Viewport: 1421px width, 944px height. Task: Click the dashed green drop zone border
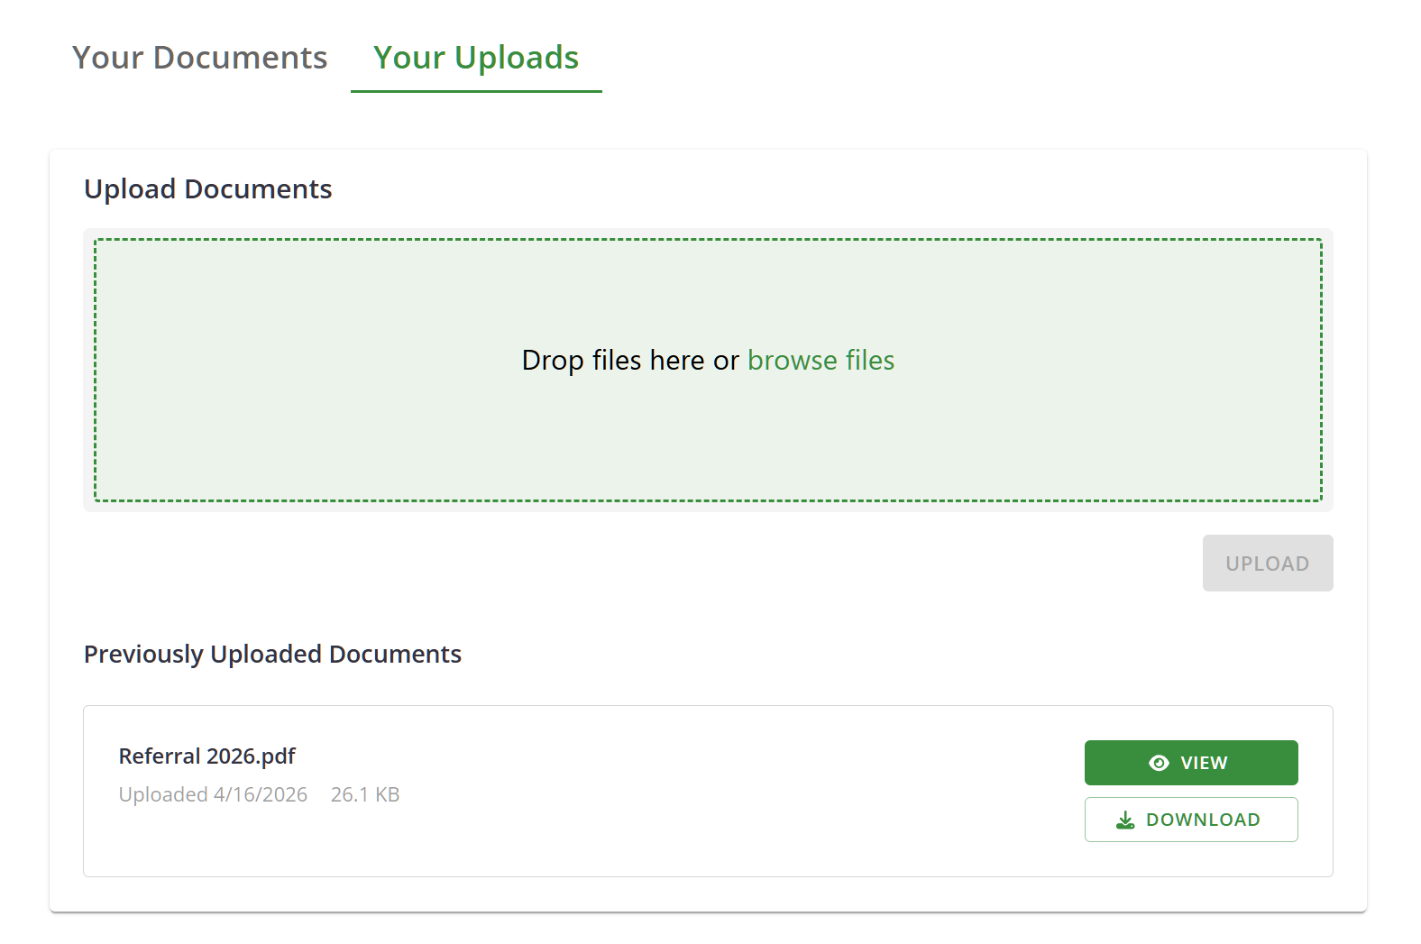708,240
